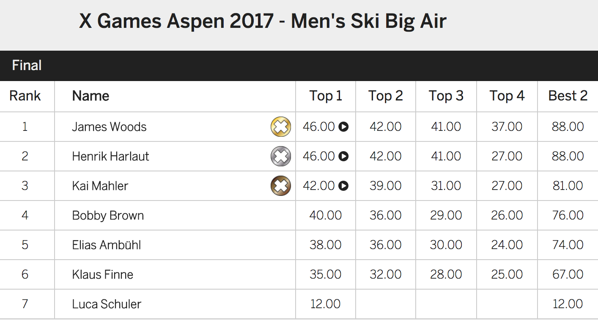Play Henrik Harlaut's 46.00 run video
The width and height of the screenshot is (598, 320).
pyautogui.click(x=343, y=156)
